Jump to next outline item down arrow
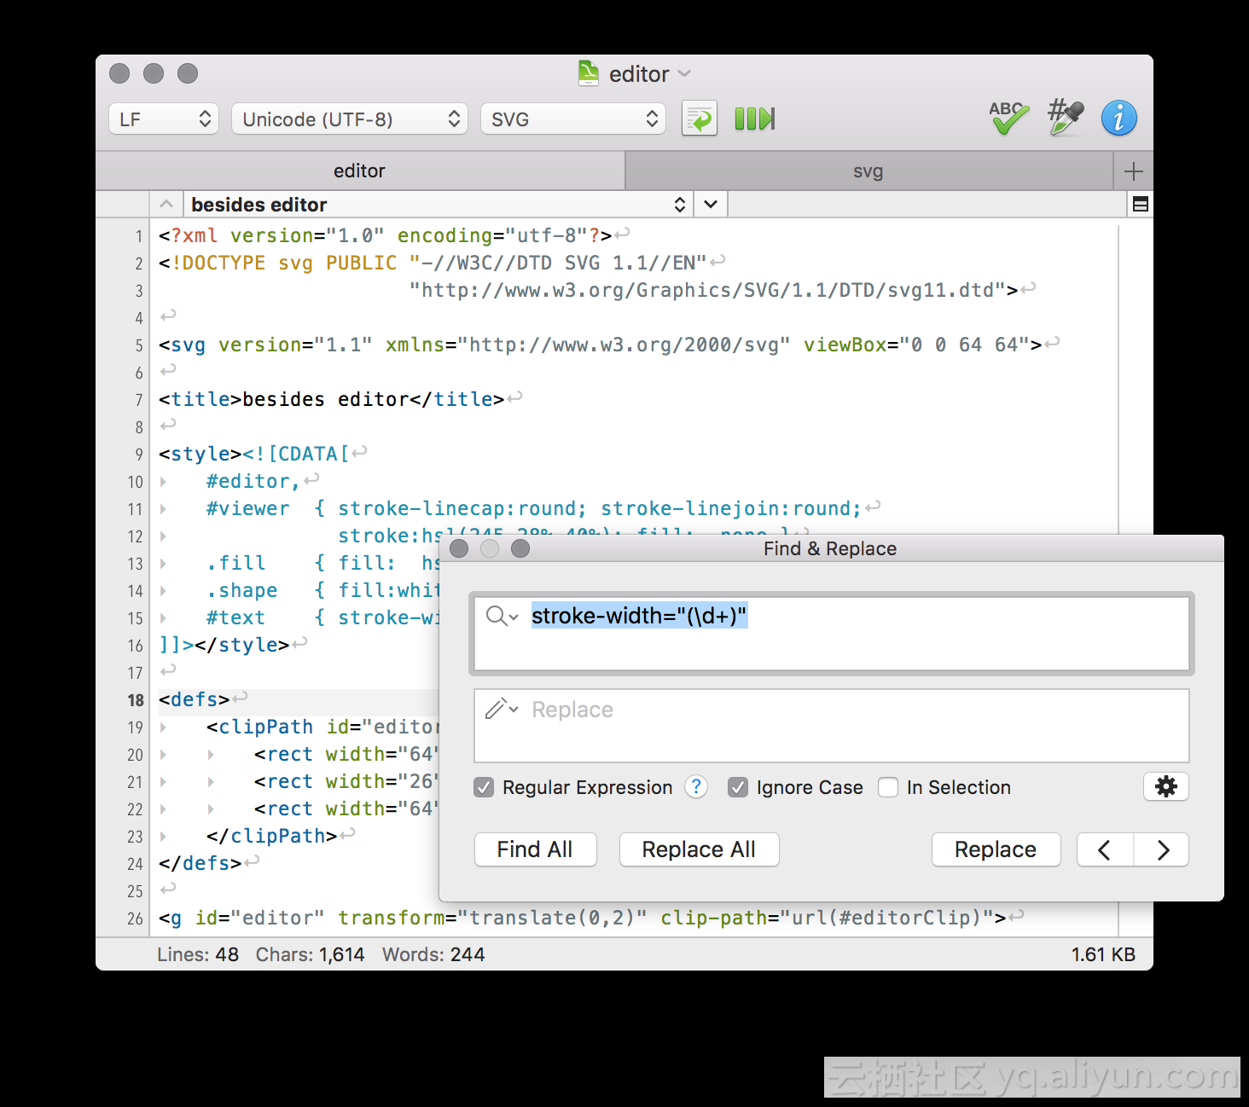Viewport: 1249px width, 1107px height. (x=710, y=204)
